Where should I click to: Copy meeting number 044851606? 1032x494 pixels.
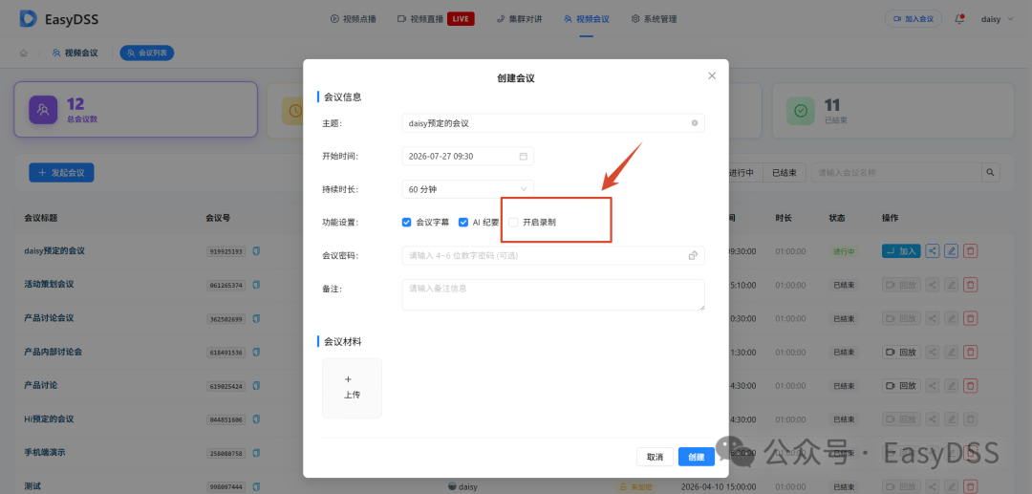257,419
